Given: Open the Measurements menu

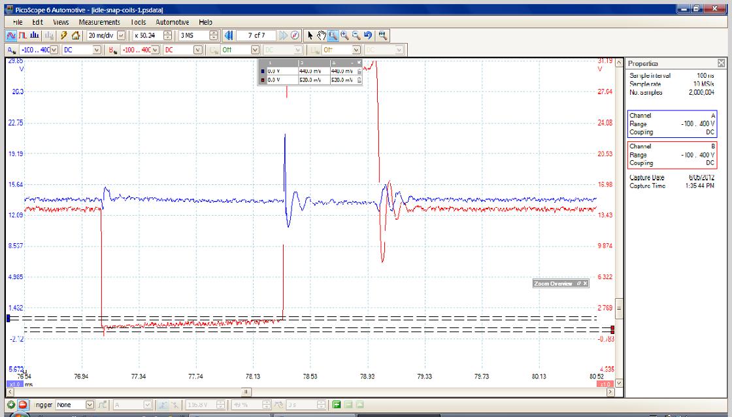Looking at the screenshot, I should point(99,22).
